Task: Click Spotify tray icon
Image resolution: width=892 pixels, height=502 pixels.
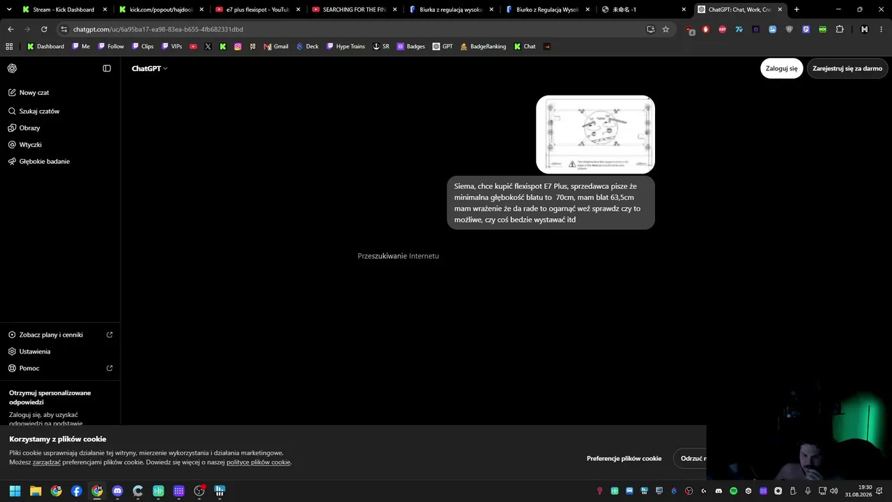Action: 733,491
